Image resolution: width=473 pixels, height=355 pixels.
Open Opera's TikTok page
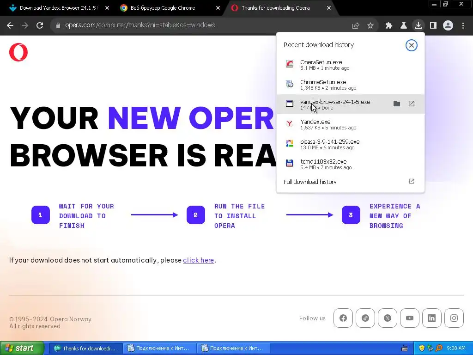[365, 318]
